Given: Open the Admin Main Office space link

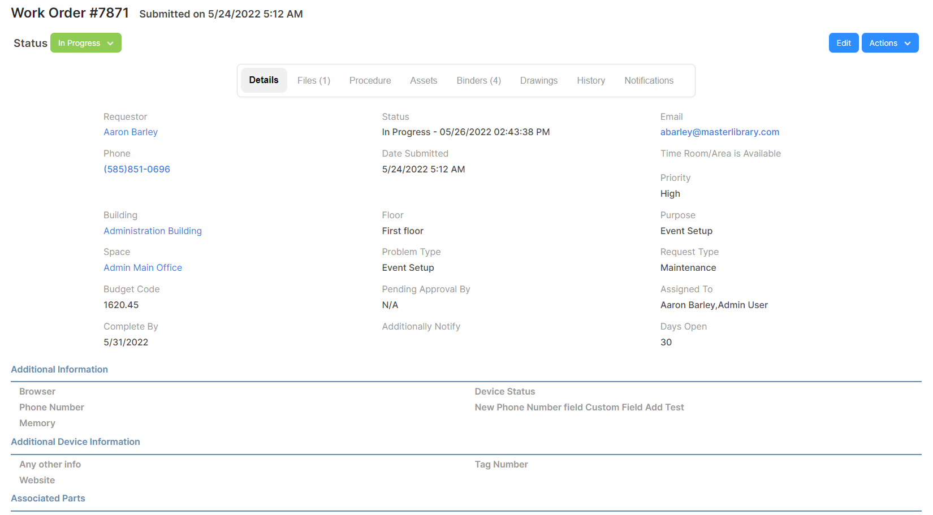Looking at the screenshot, I should 142,267.
